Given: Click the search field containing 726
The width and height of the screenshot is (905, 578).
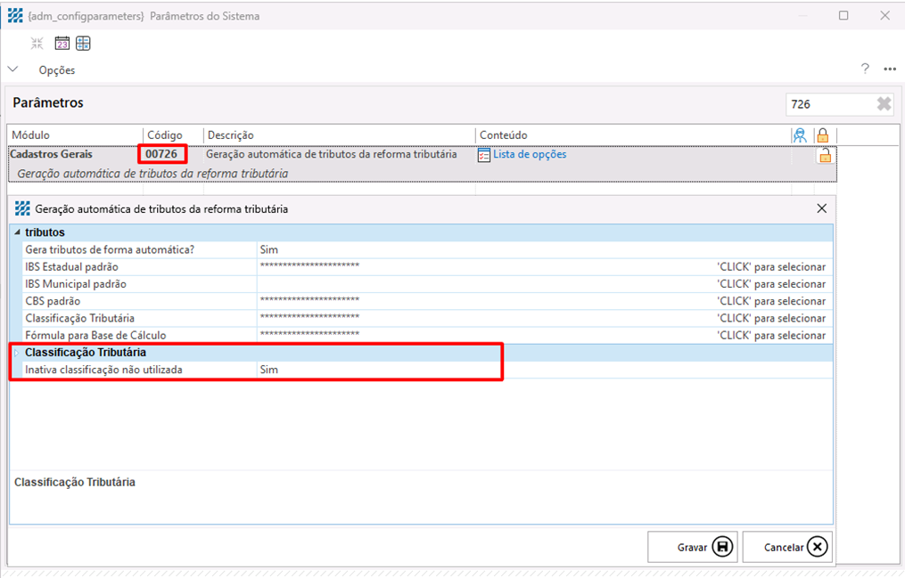Looking at the screenshot, I should click(826, 104).
